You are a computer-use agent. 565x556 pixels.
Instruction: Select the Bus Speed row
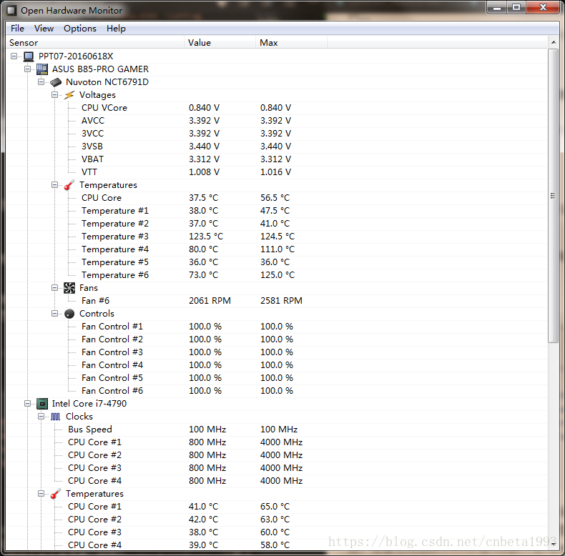277,430
